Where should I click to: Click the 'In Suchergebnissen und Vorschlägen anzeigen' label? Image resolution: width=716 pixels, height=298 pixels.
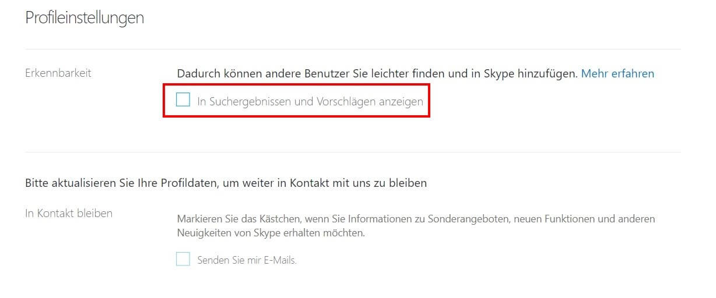pyautogui.click(x=310, y=101)
